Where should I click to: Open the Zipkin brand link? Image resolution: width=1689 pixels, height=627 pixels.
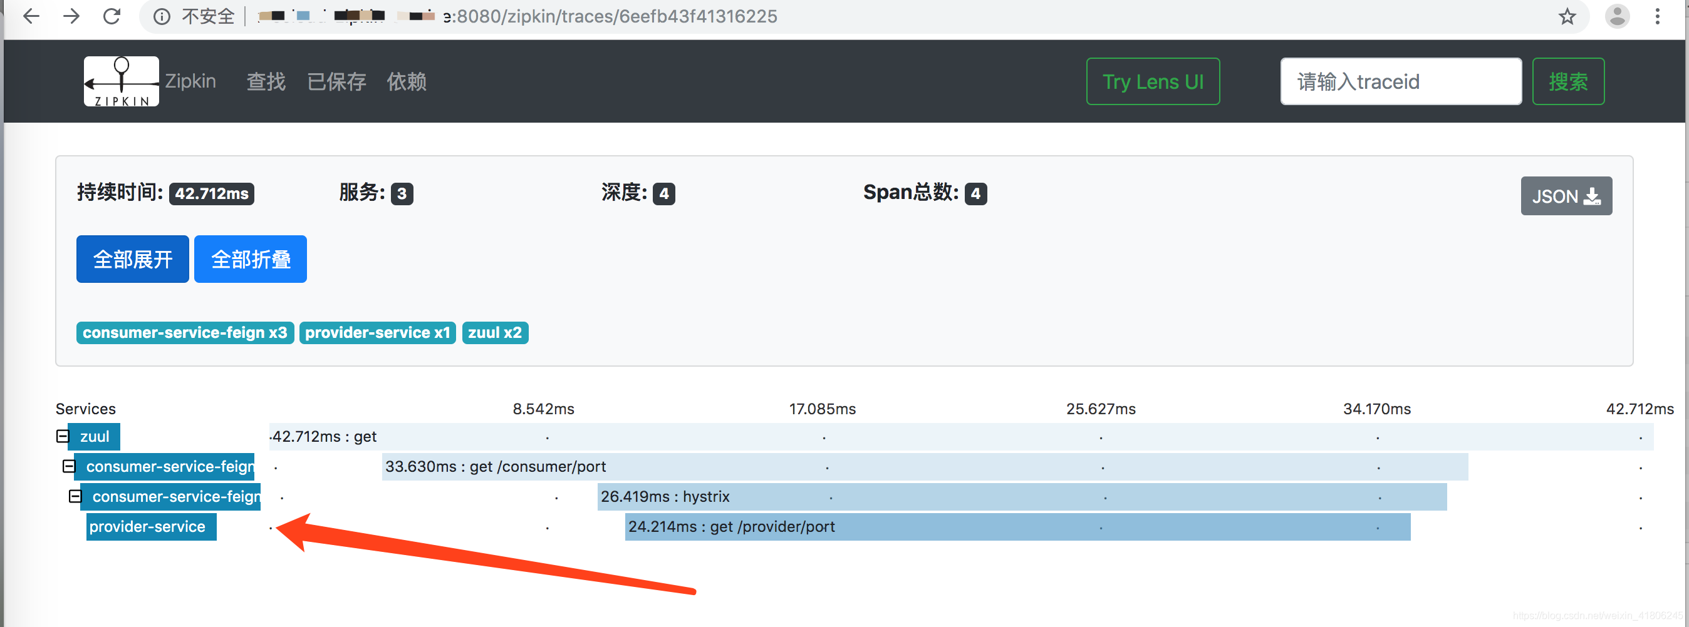(x=190, y=81)
